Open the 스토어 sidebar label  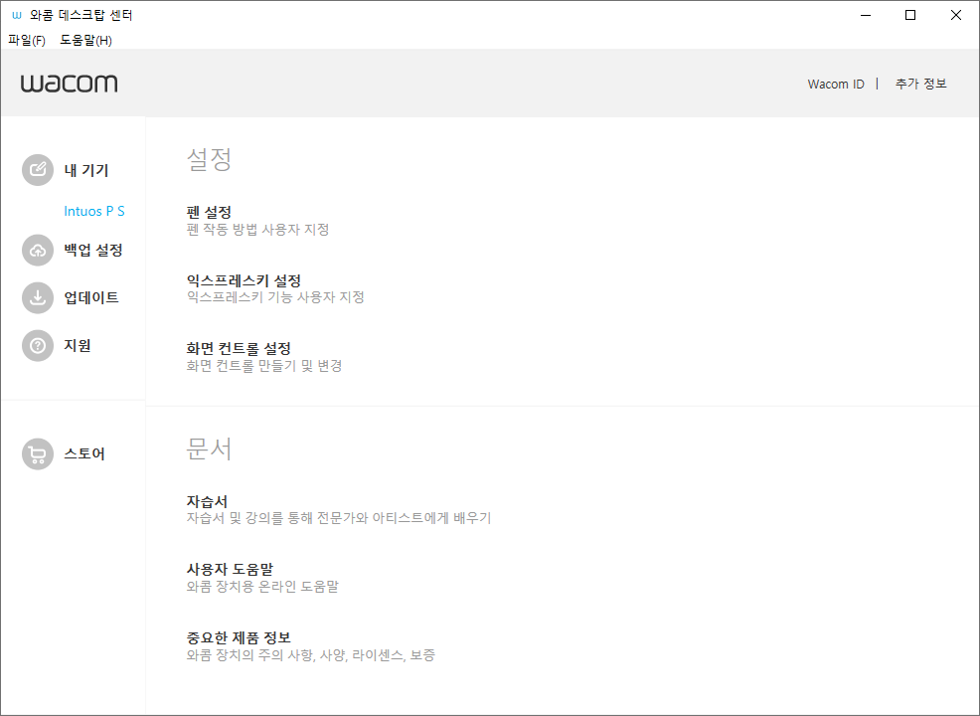[x=84, y=454]
